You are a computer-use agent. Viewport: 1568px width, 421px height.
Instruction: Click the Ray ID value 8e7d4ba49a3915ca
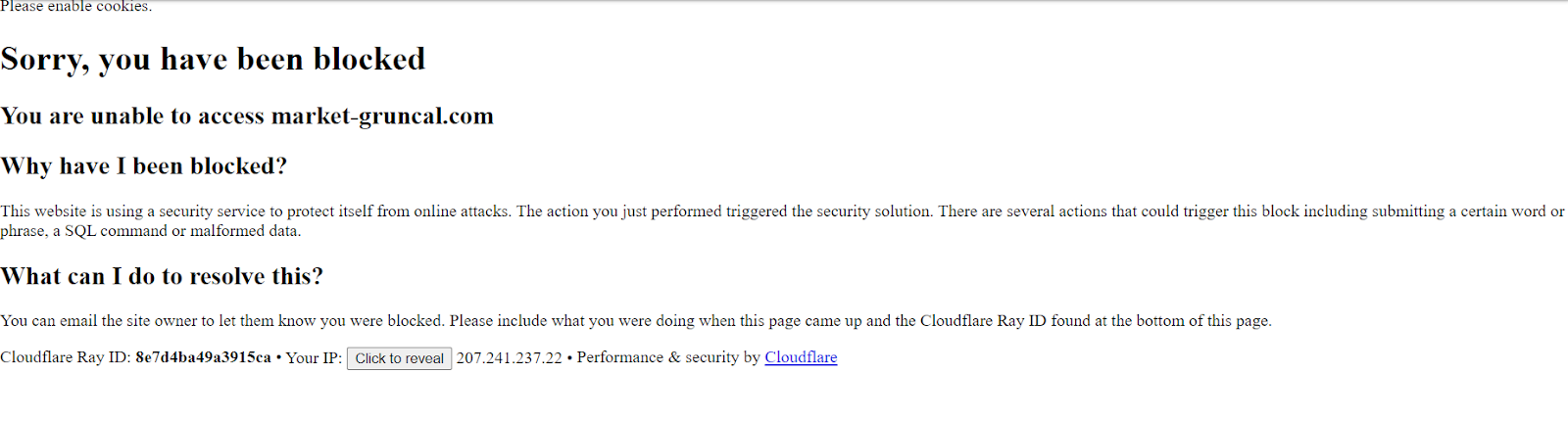click(x=203, y=357)
